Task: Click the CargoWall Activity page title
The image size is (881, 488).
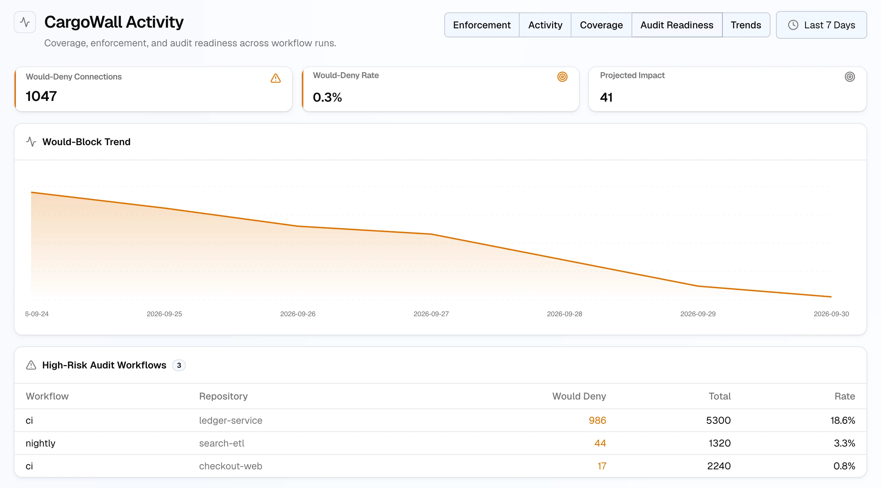Action: point(114,22)
